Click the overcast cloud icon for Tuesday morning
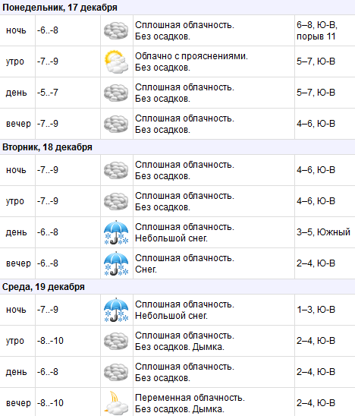 pyautogui.click(x=116, y=201)
